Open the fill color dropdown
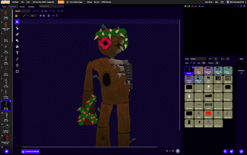Screen dimensions: 247x155 [x=19, y=16]
